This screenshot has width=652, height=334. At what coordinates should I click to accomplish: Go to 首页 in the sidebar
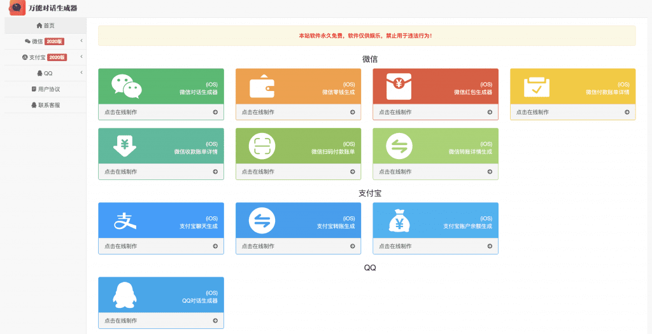(45, 25)
